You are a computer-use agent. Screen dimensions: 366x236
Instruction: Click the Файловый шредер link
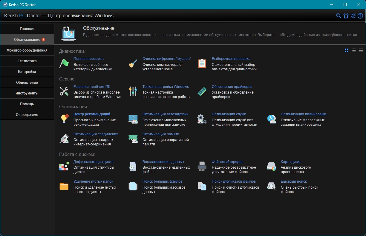(228, 162)
